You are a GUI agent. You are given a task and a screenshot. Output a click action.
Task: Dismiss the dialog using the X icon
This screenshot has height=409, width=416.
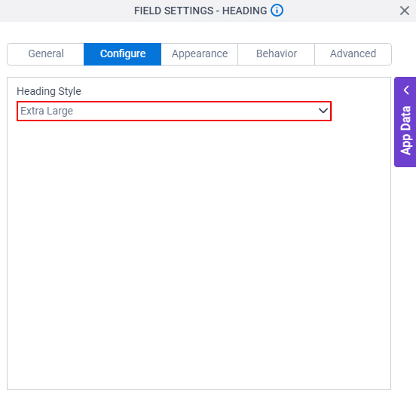[x=405, y=11]
